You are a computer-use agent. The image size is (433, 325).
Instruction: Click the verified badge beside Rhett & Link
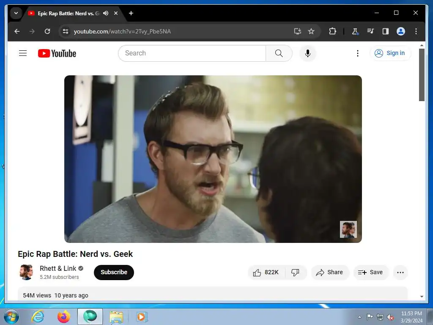pos(81,268)
